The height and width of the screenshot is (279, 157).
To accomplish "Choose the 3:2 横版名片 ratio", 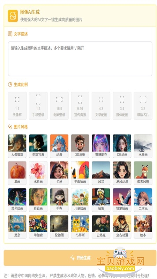I will pyautogui.click(x=143, y=106).
